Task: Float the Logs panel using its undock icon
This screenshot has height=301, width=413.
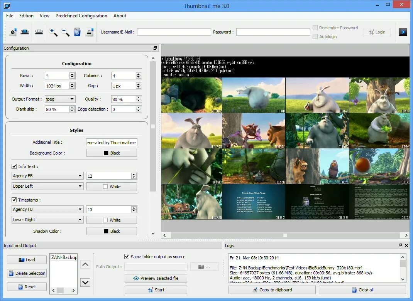Action: tap(400, 245)
